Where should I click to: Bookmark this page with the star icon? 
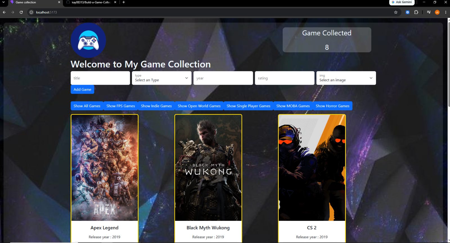click(x=396, y=12)
